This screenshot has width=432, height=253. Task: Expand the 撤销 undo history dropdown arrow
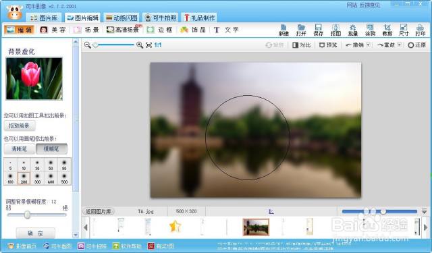pyautogui.click(x=369, y=45)
